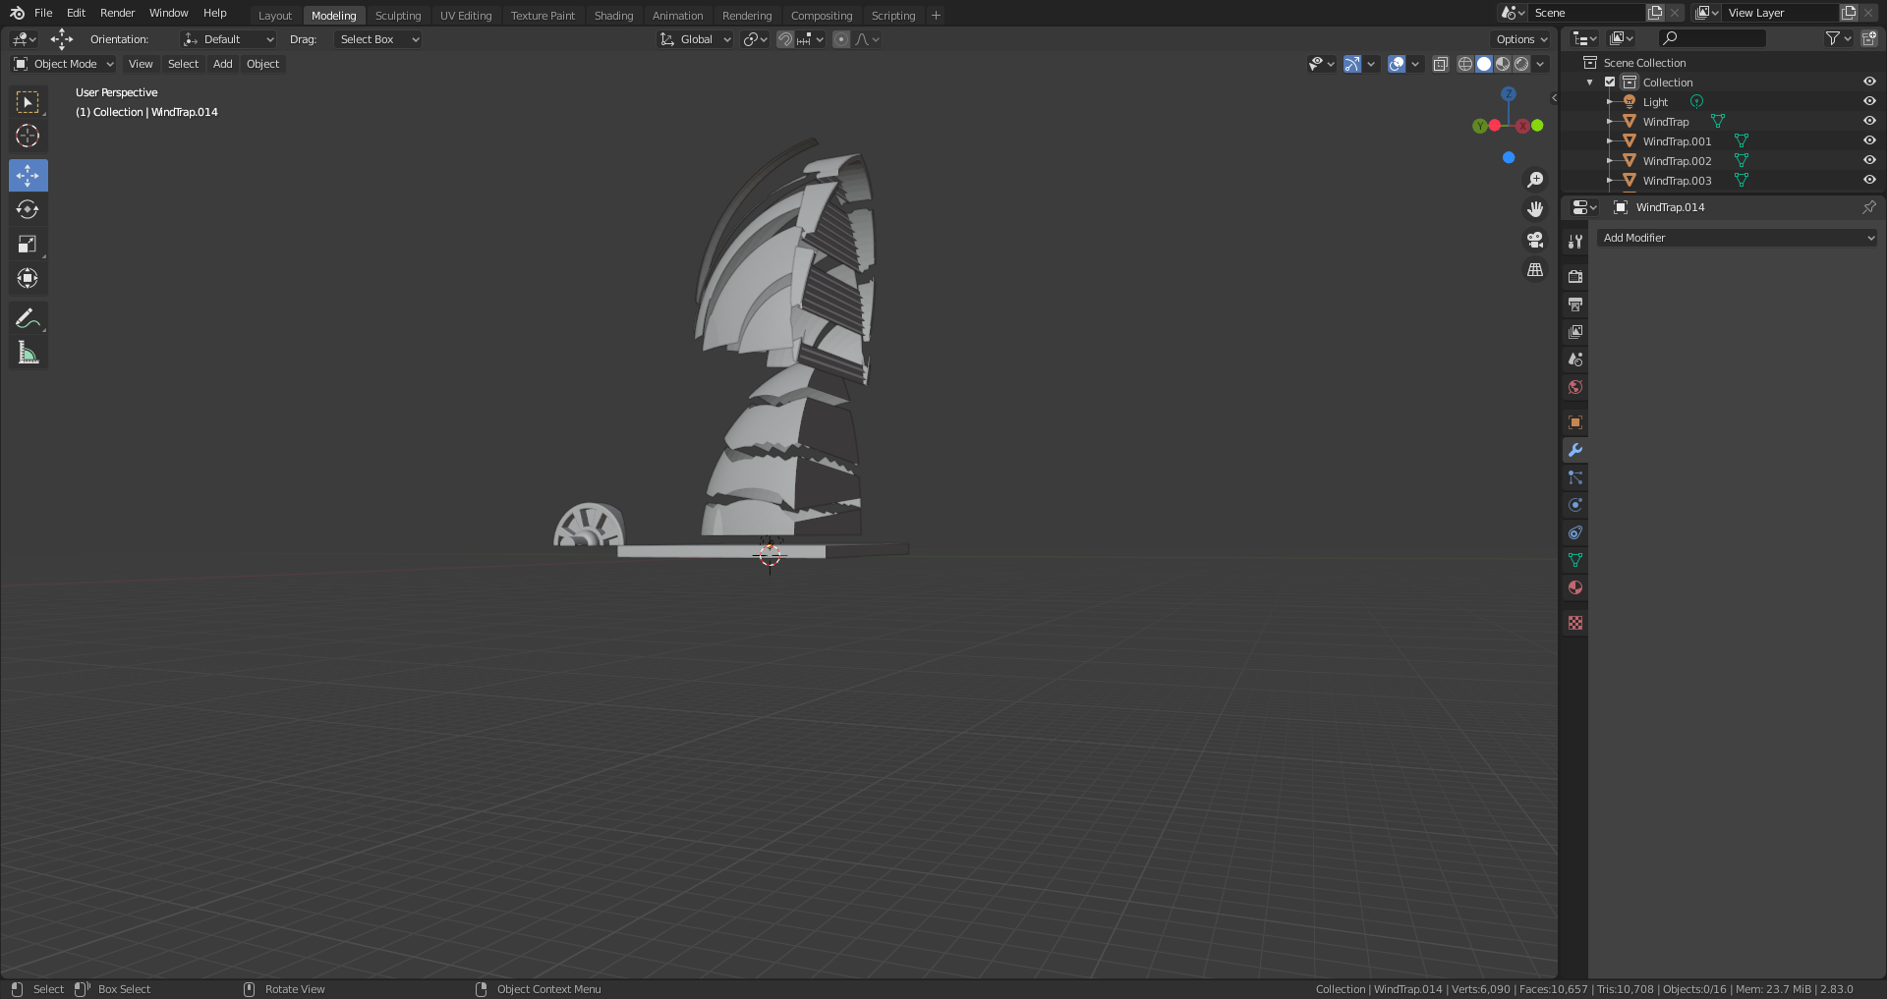Uncheck the Collection exclude checkbox
The height and width of the screenshot is (999, 1887).
pos(1610,83)
